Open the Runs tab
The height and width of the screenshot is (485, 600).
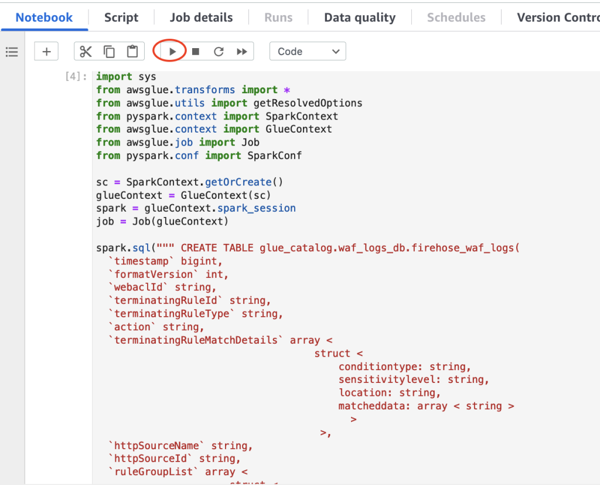point(278,17)
